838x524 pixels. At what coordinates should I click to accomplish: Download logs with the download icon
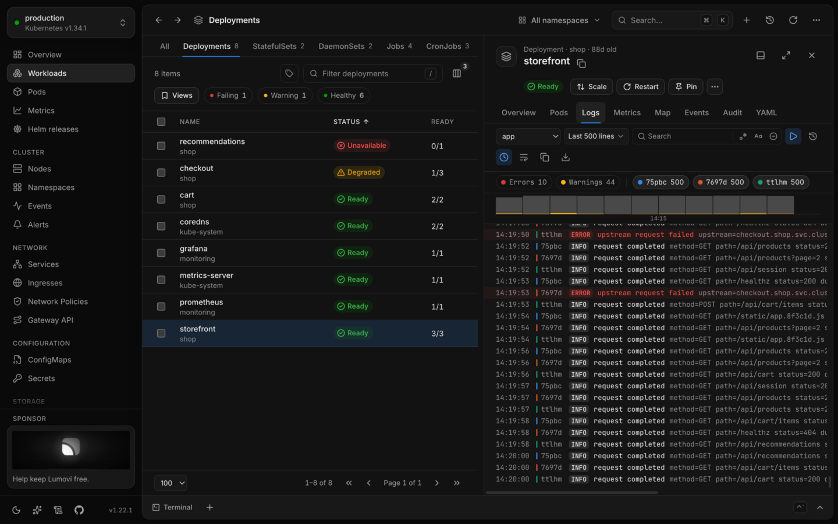click(566, 157)
